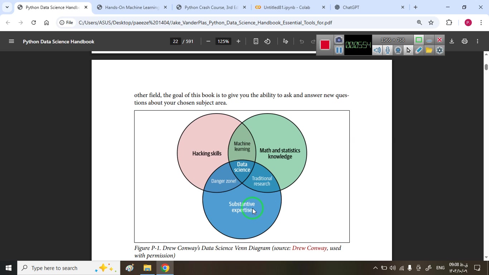The image size is (489, 275).
Task: Click the fit to page icon
Action: pos(256,42)
